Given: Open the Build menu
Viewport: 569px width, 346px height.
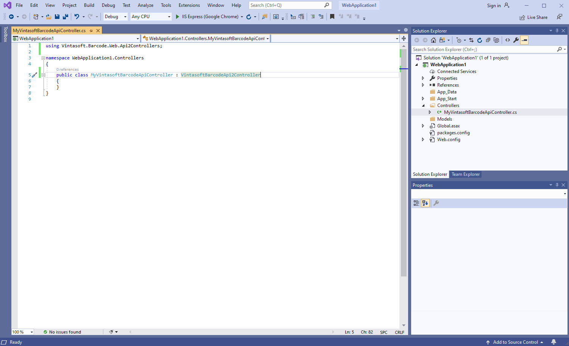Looking at the screenshot, I should tap(89, 5).
